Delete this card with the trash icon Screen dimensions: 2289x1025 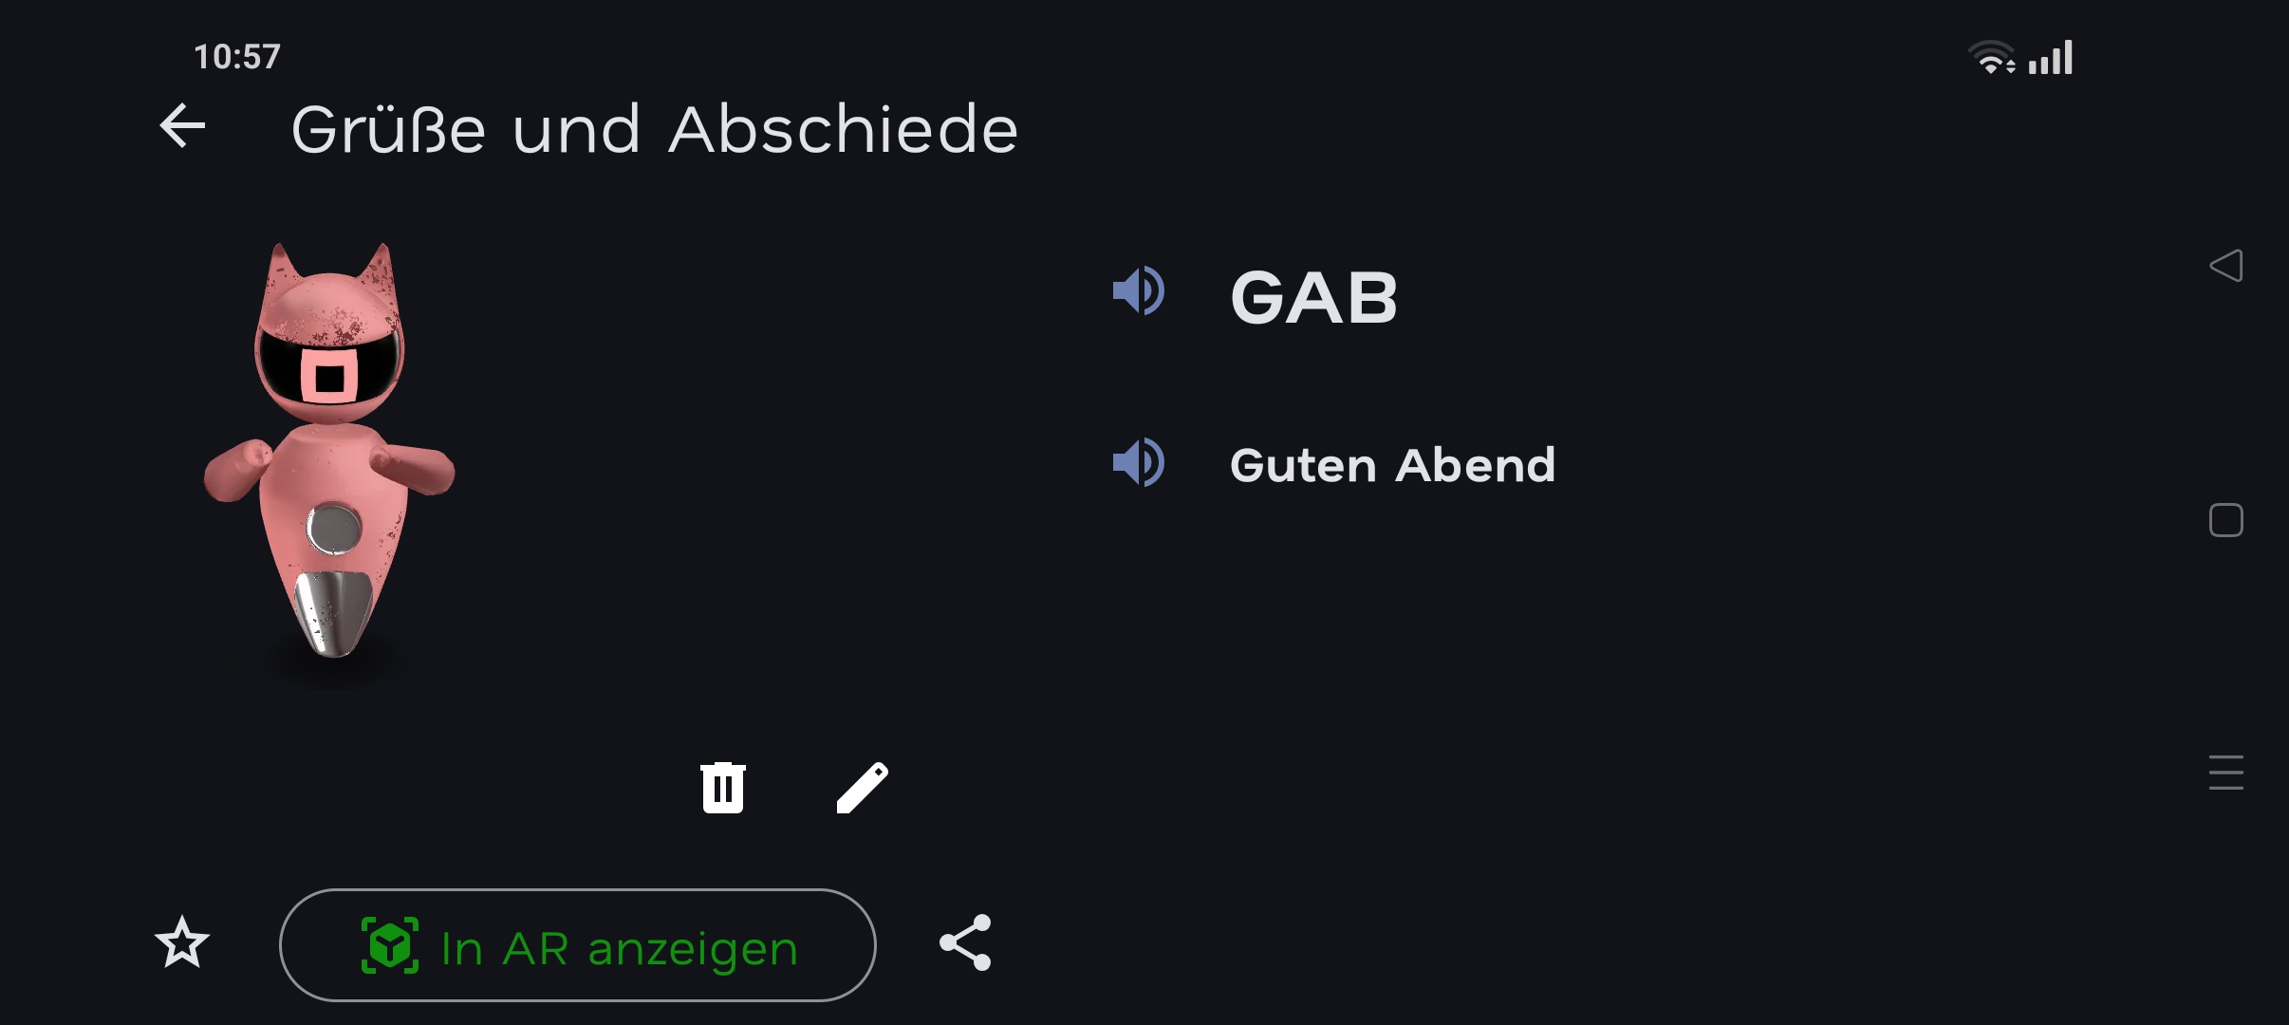click(x=723, y=788)
